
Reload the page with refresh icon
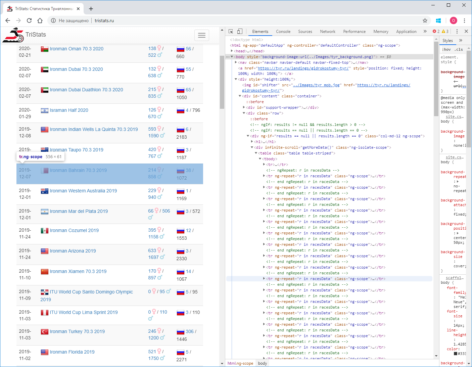29,20
